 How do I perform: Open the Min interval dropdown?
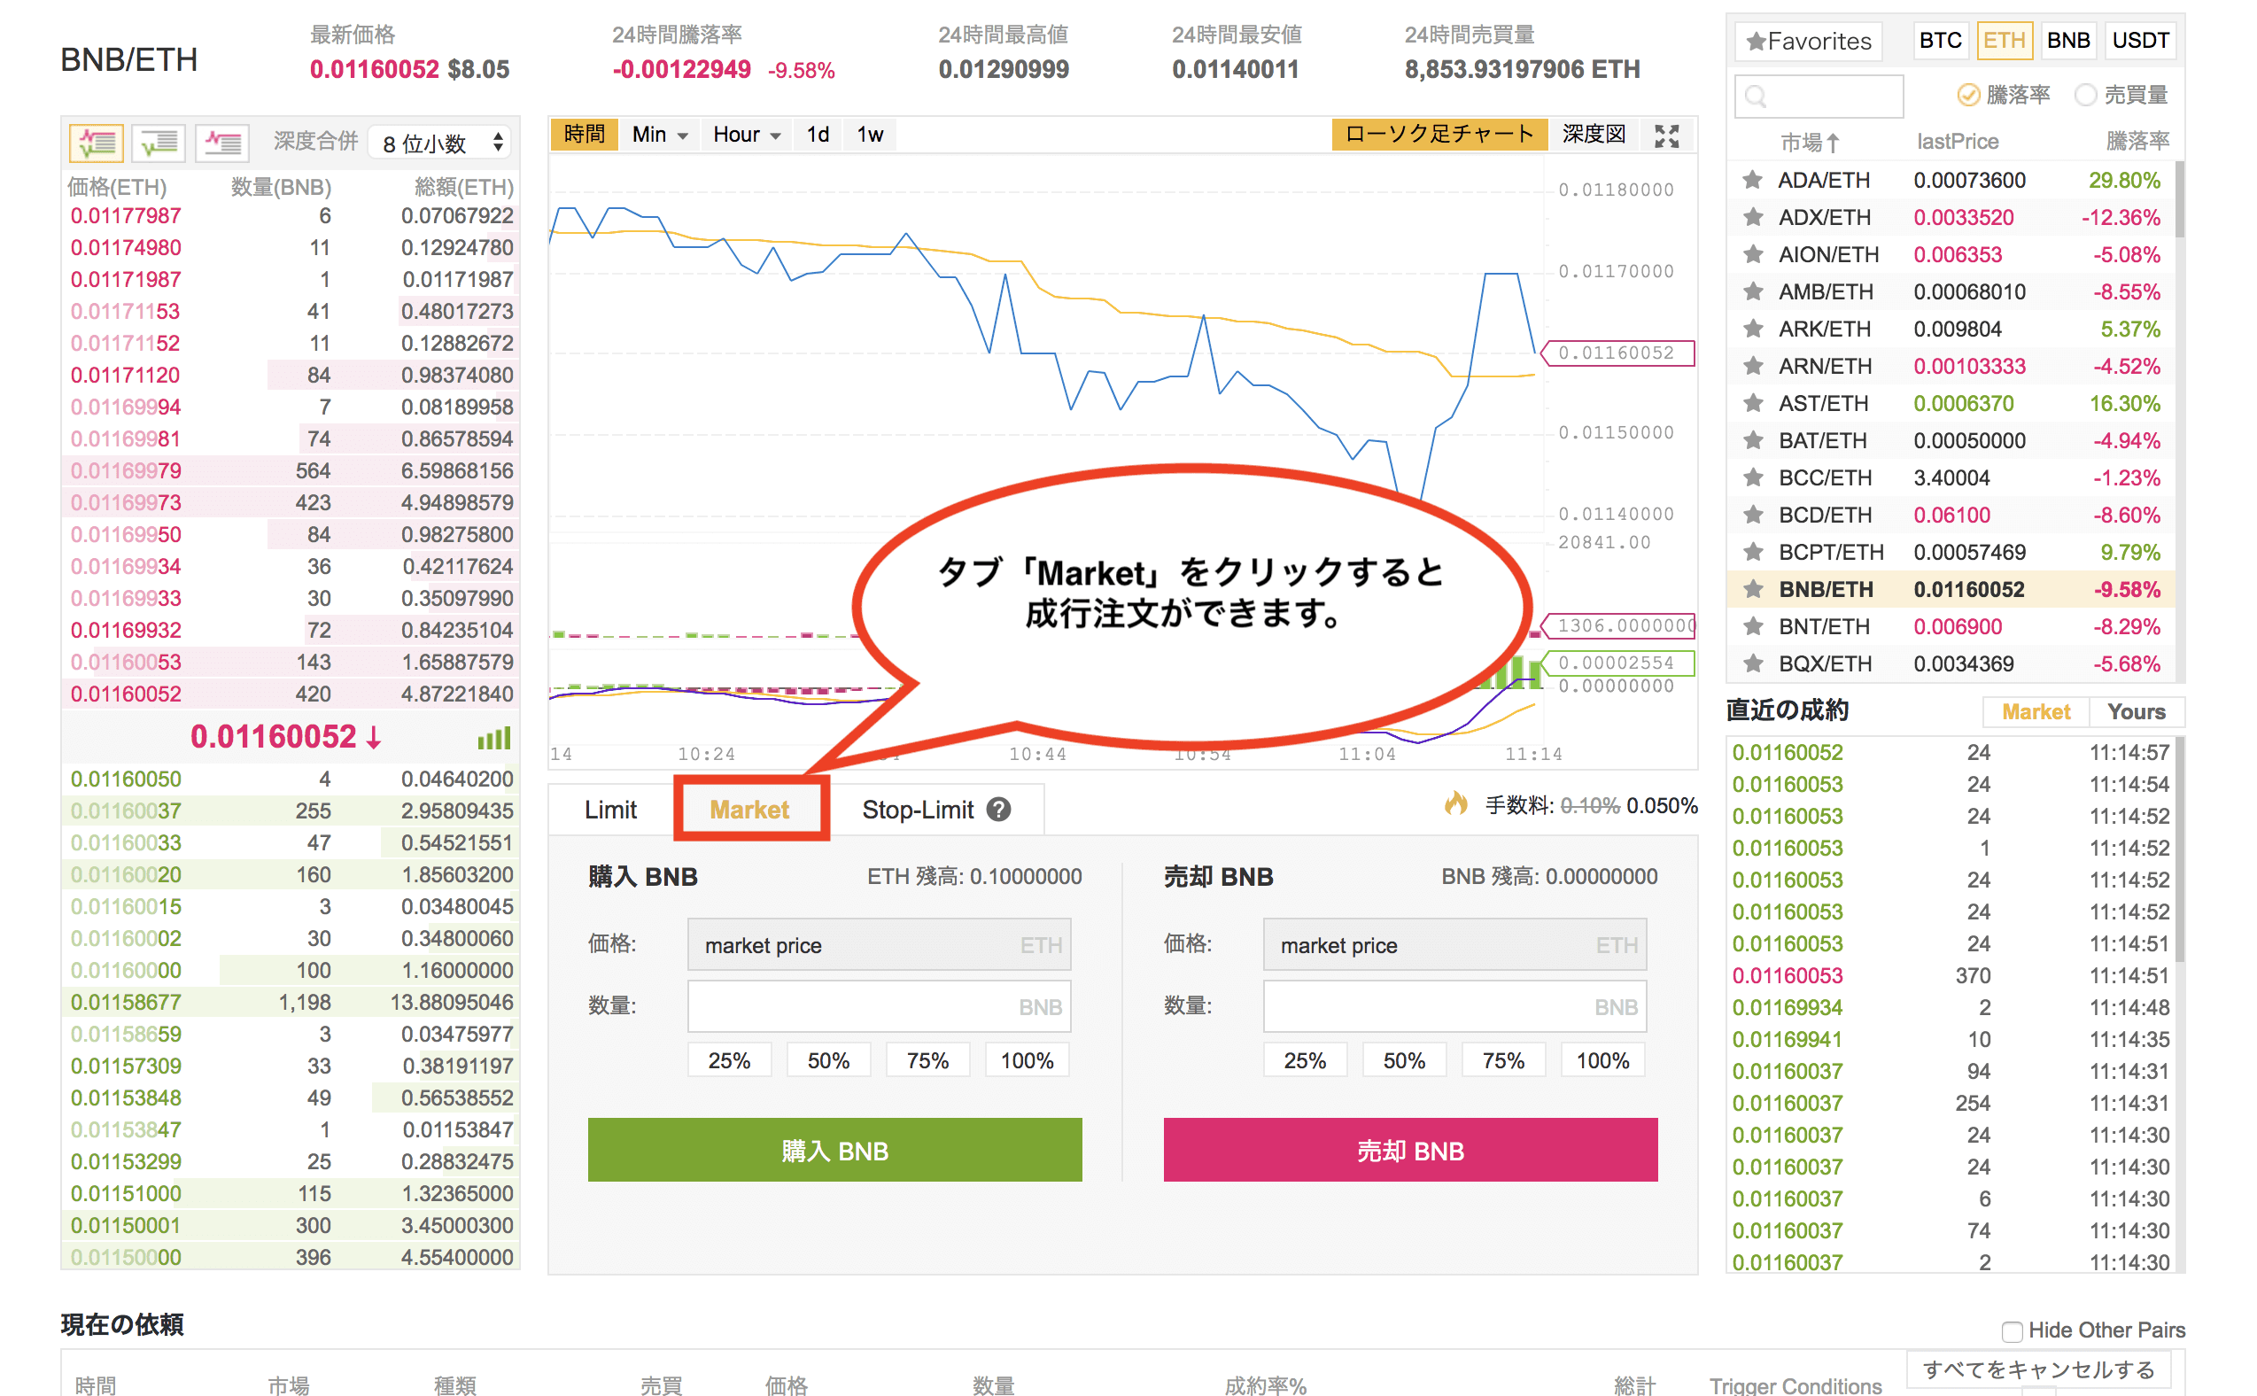[659, 135]
